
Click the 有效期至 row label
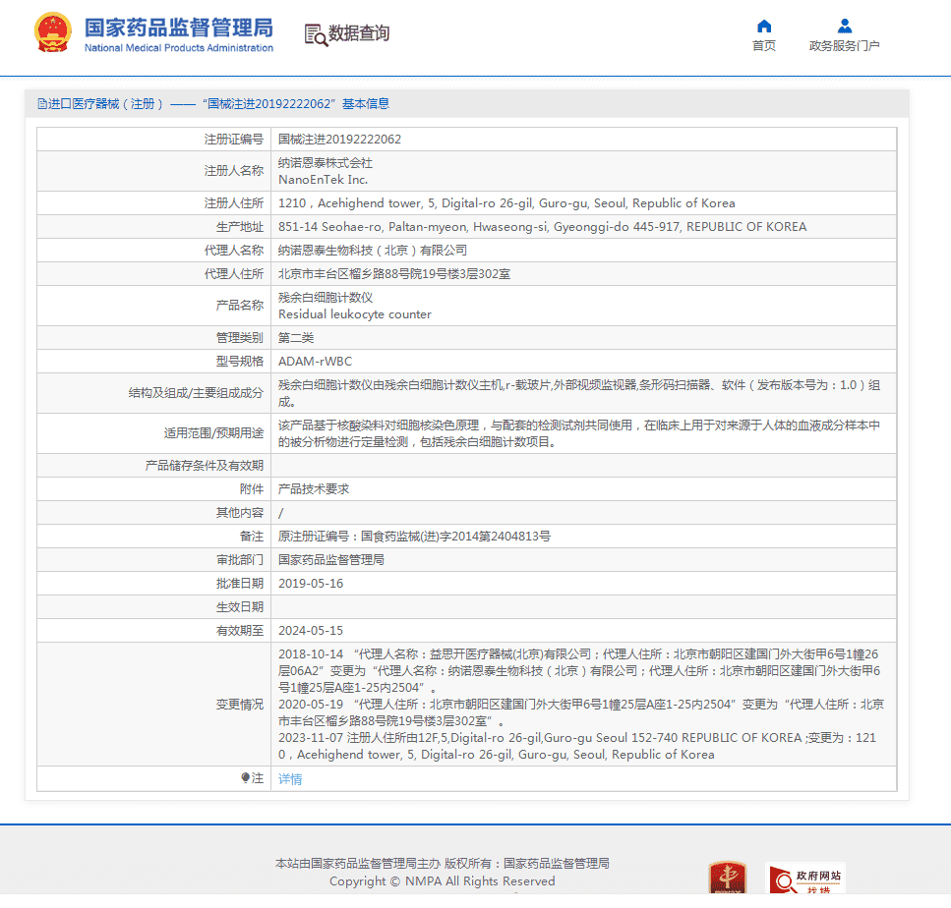click(x=240, y=631)
